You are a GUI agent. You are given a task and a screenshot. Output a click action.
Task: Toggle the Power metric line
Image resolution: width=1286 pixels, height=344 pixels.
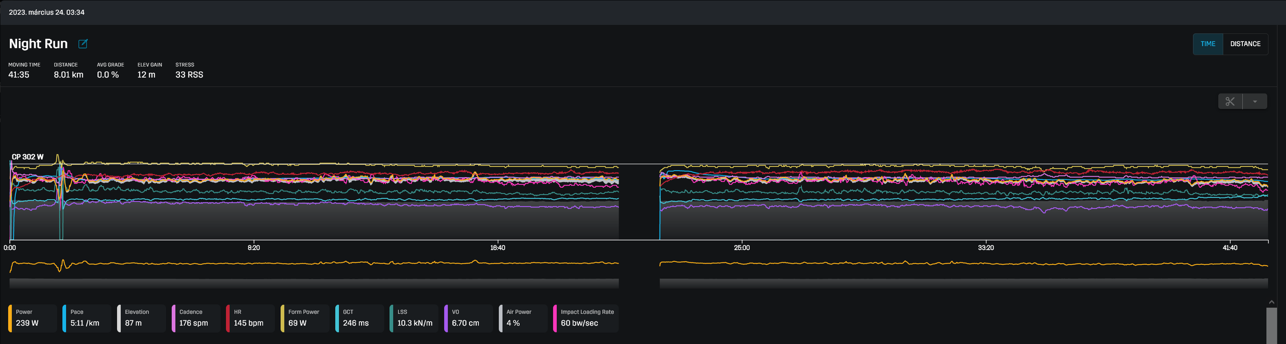[x=33, y=318]
